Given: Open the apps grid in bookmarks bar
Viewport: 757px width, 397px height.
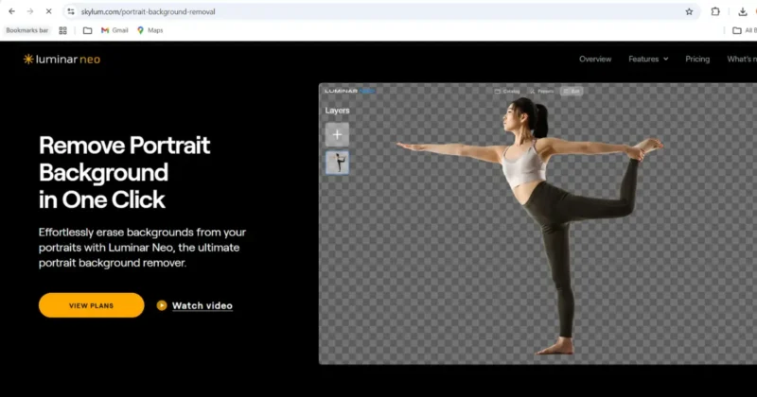Looking at the screenshot, I should tap(62, 30).
